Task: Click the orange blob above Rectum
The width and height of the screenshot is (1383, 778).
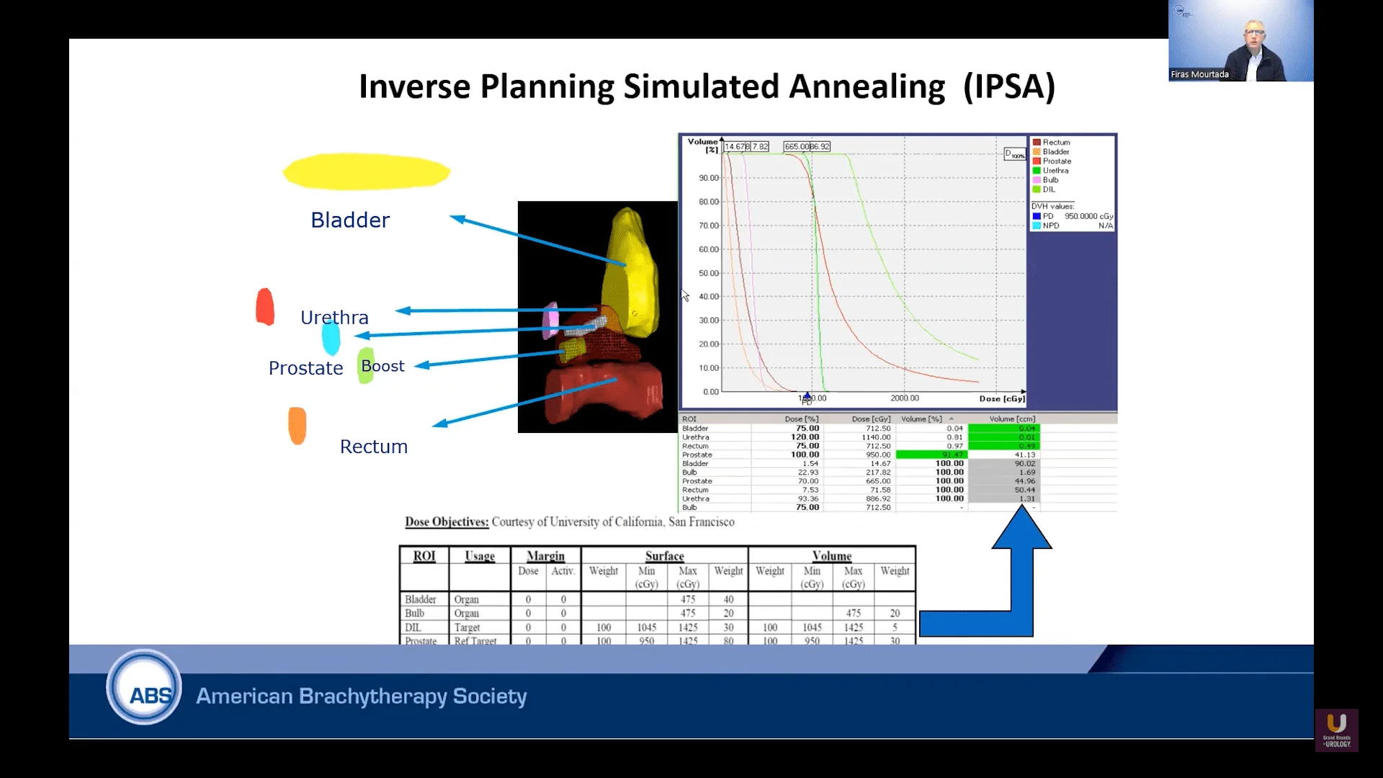Action: [x=297, y=425]
